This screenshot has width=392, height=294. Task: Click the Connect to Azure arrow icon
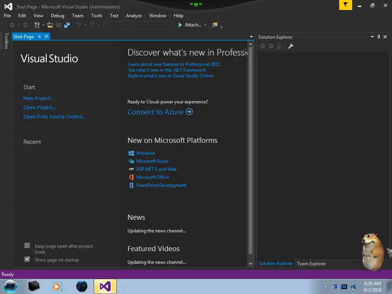pyautogui.click(x=189, y=111)
